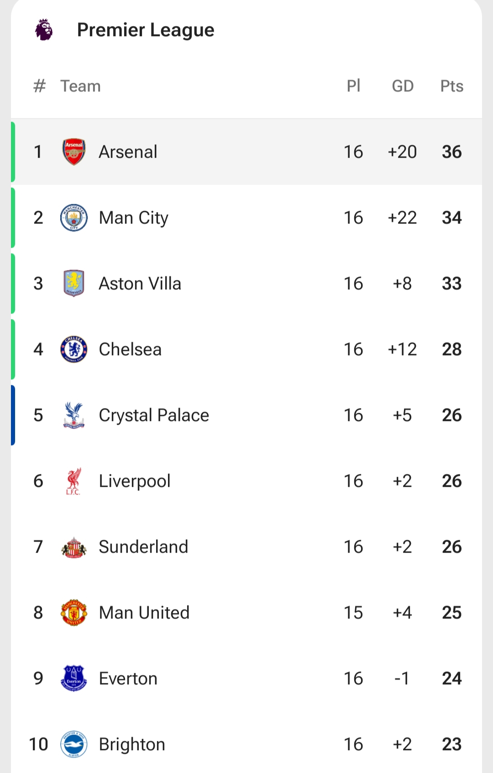Click the Premier League logo icon

[44, 30]
